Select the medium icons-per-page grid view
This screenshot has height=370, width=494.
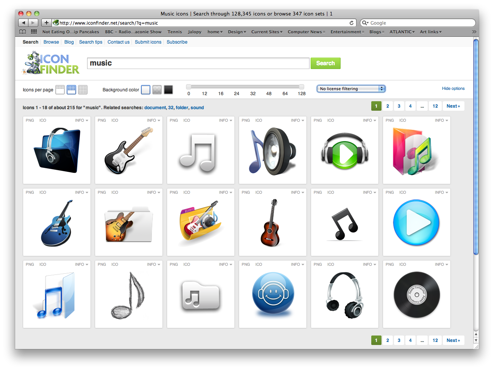click(x=71, y=89)
